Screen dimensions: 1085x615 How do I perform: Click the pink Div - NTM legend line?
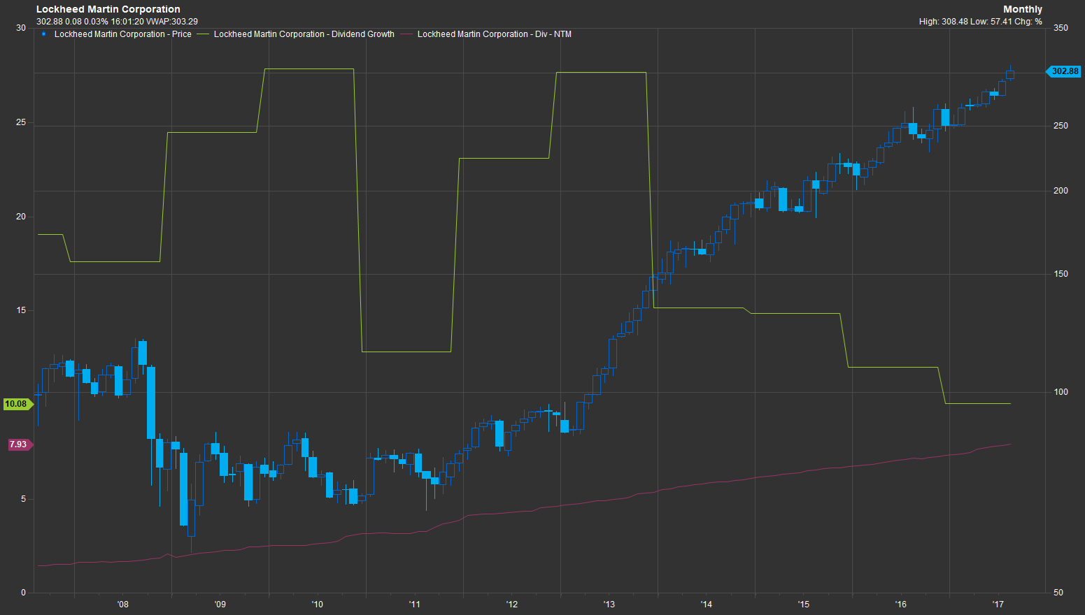coord(406,34)
